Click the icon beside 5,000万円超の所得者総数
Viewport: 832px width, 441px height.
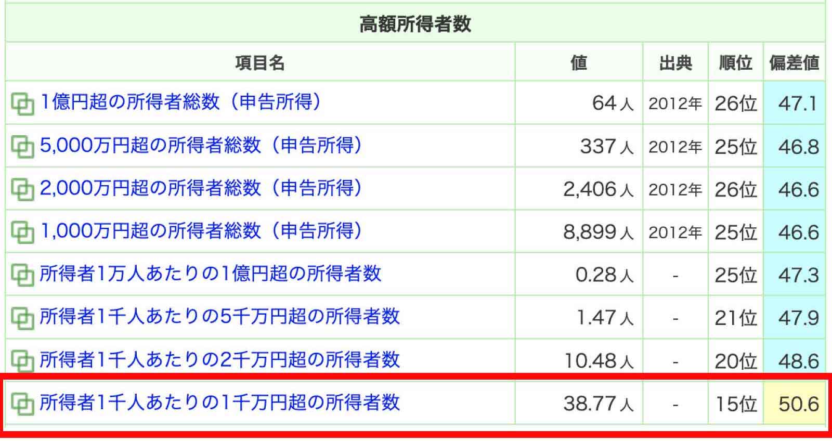[x=22, y=147]
